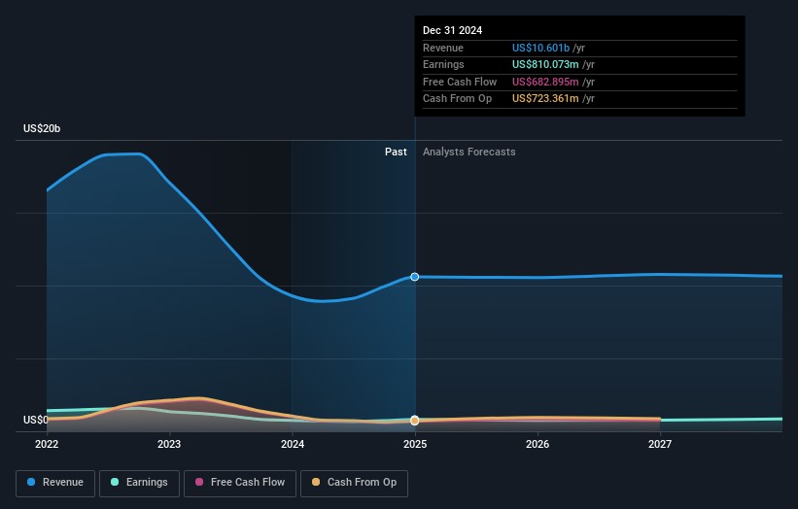The width and height of the screenshot is (798, 509).
Task: Click the 2022 x-axis label
Action: (47, 445)
